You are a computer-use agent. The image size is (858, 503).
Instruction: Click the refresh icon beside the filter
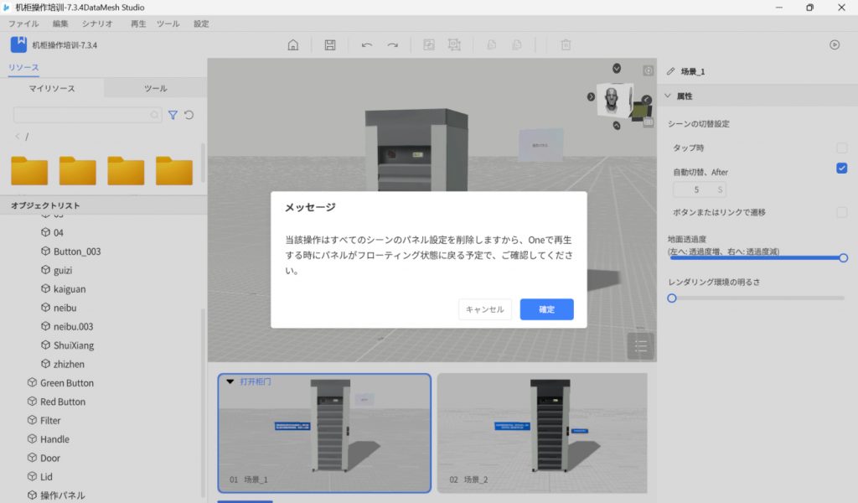pos(189,115)
